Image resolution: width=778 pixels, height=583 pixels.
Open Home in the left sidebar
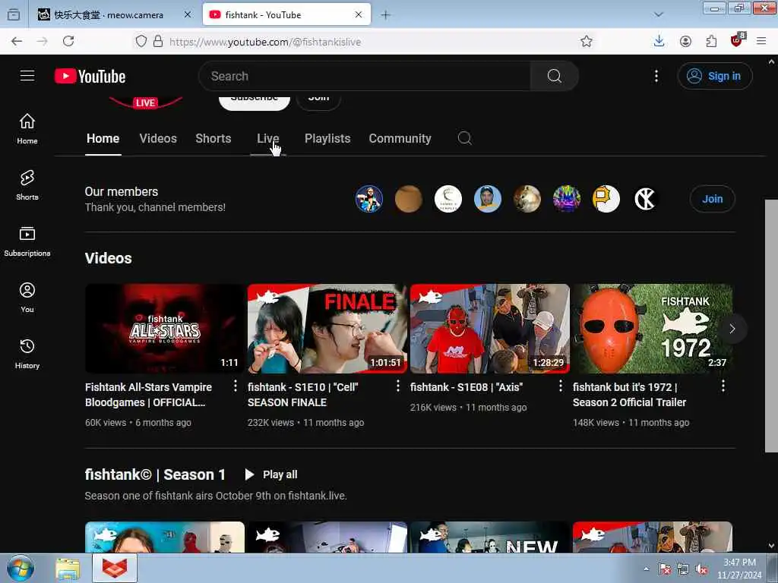(27, 129)
